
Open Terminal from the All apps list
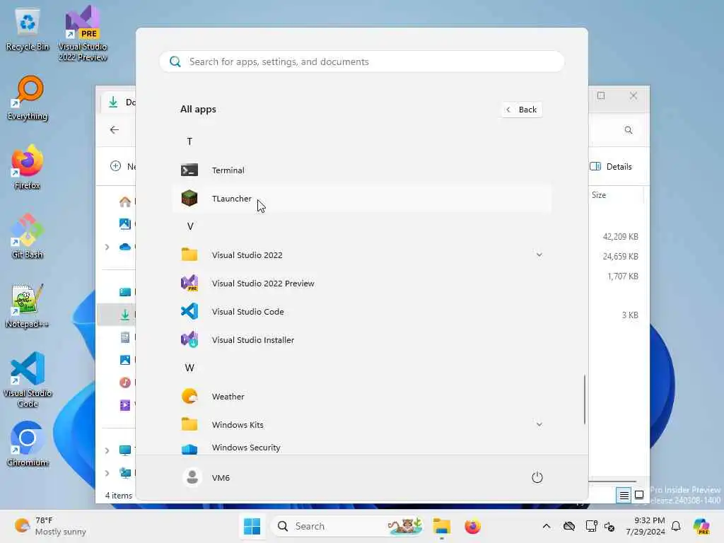click(362, 170)
